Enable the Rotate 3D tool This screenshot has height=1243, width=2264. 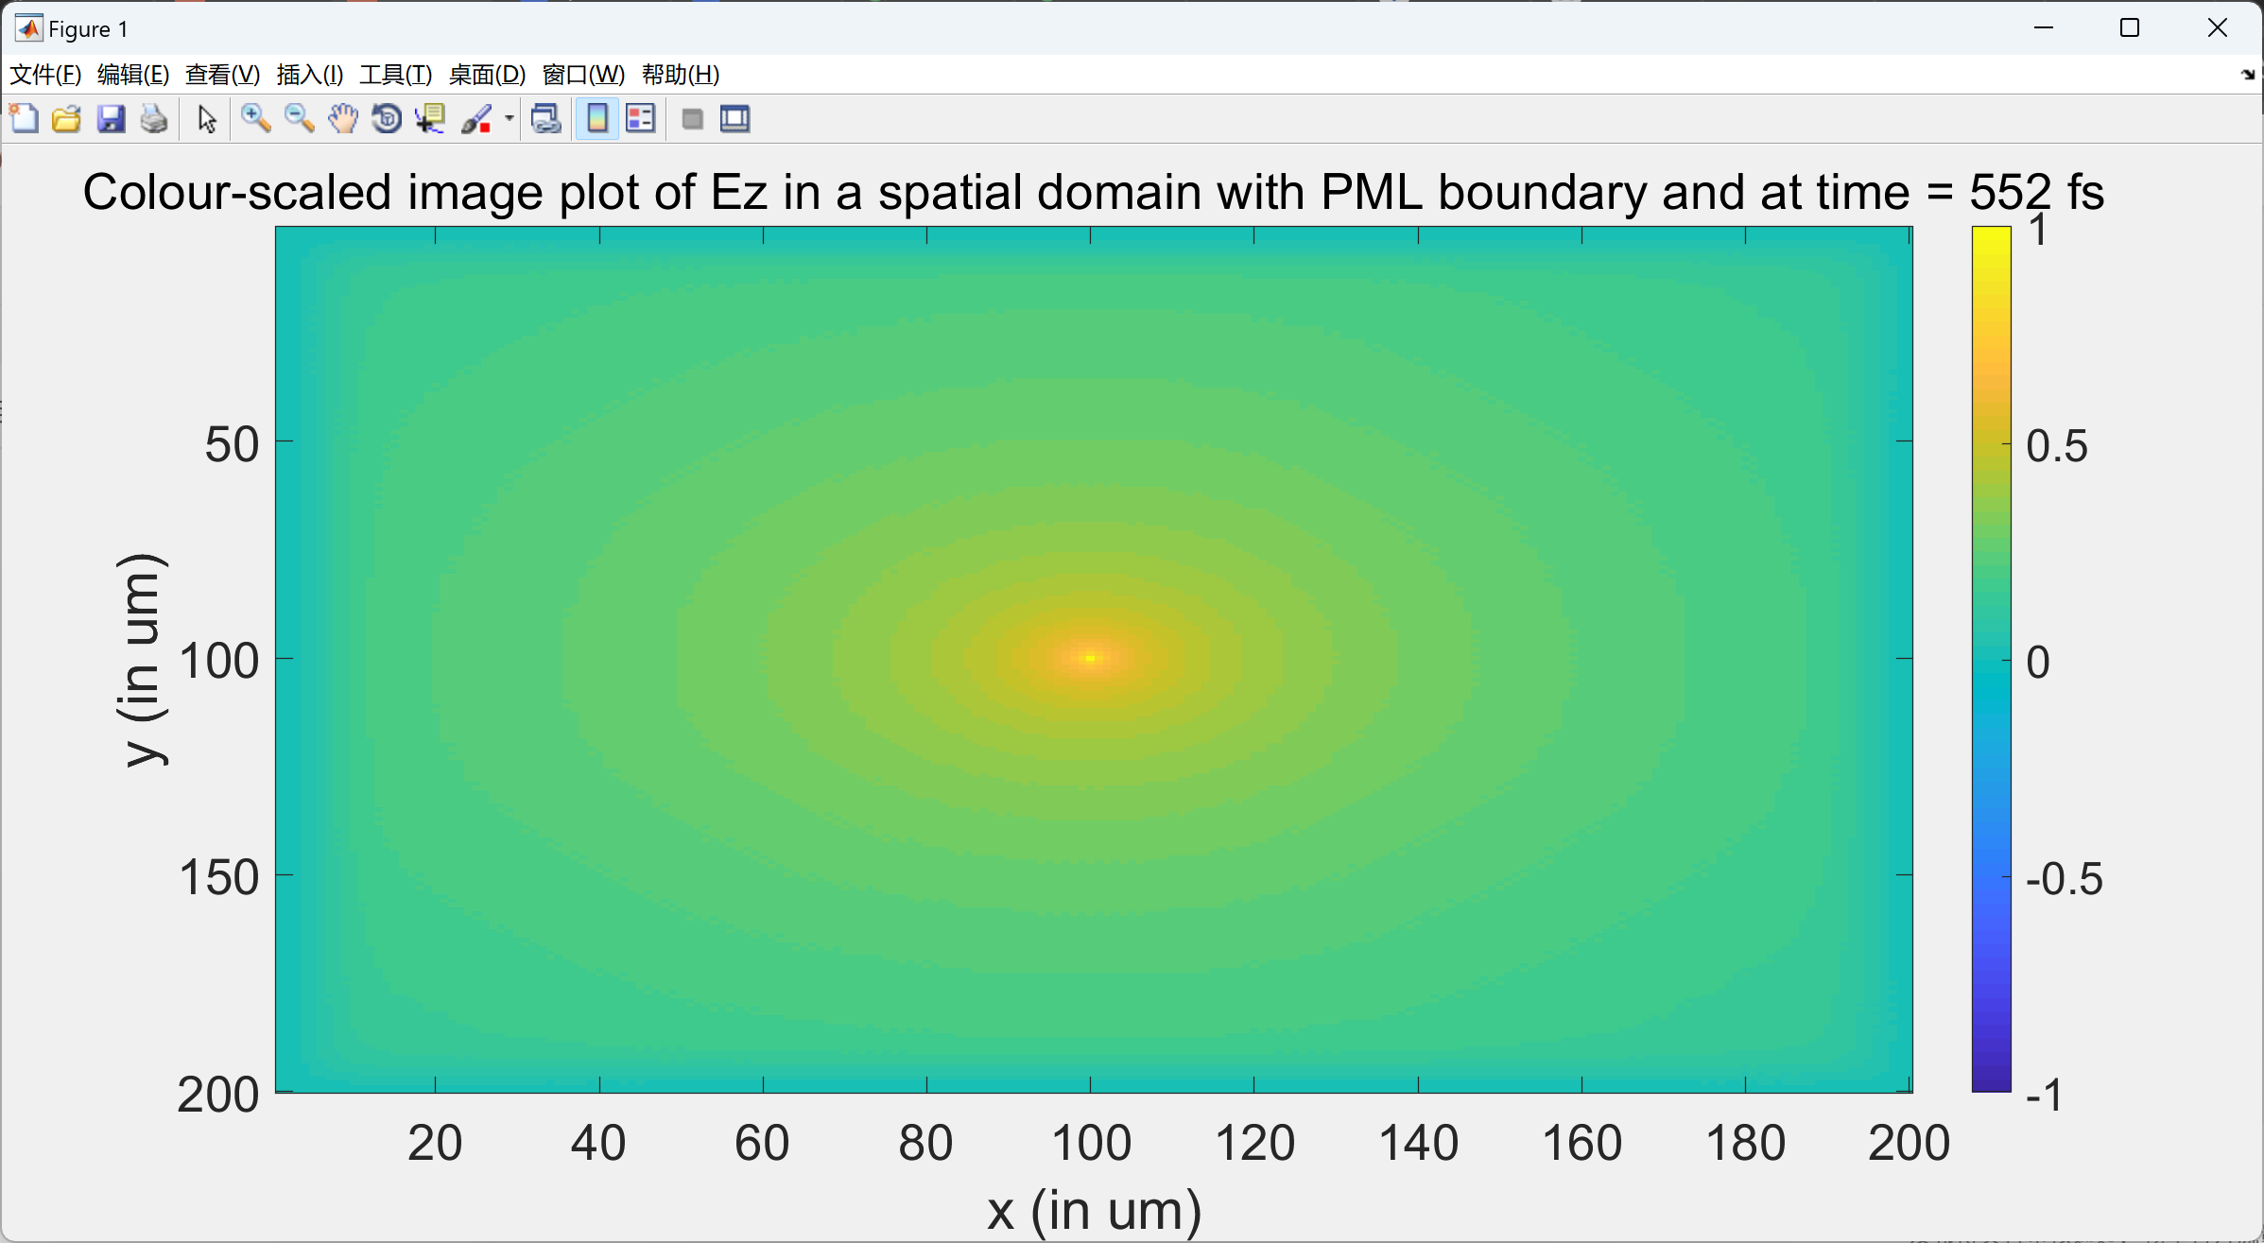[387, 119]
